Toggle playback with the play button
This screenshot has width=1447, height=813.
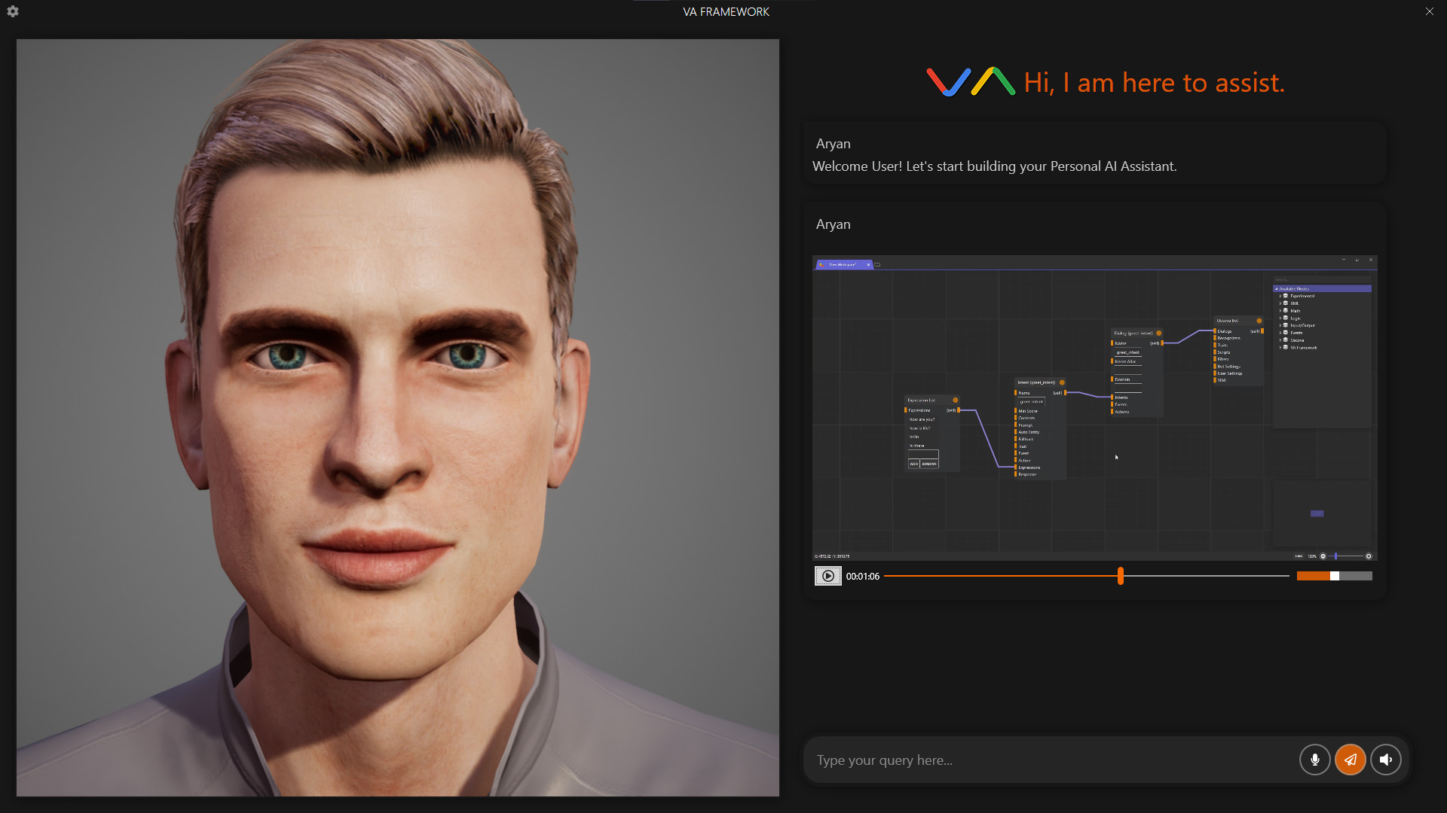coord(828,576)
